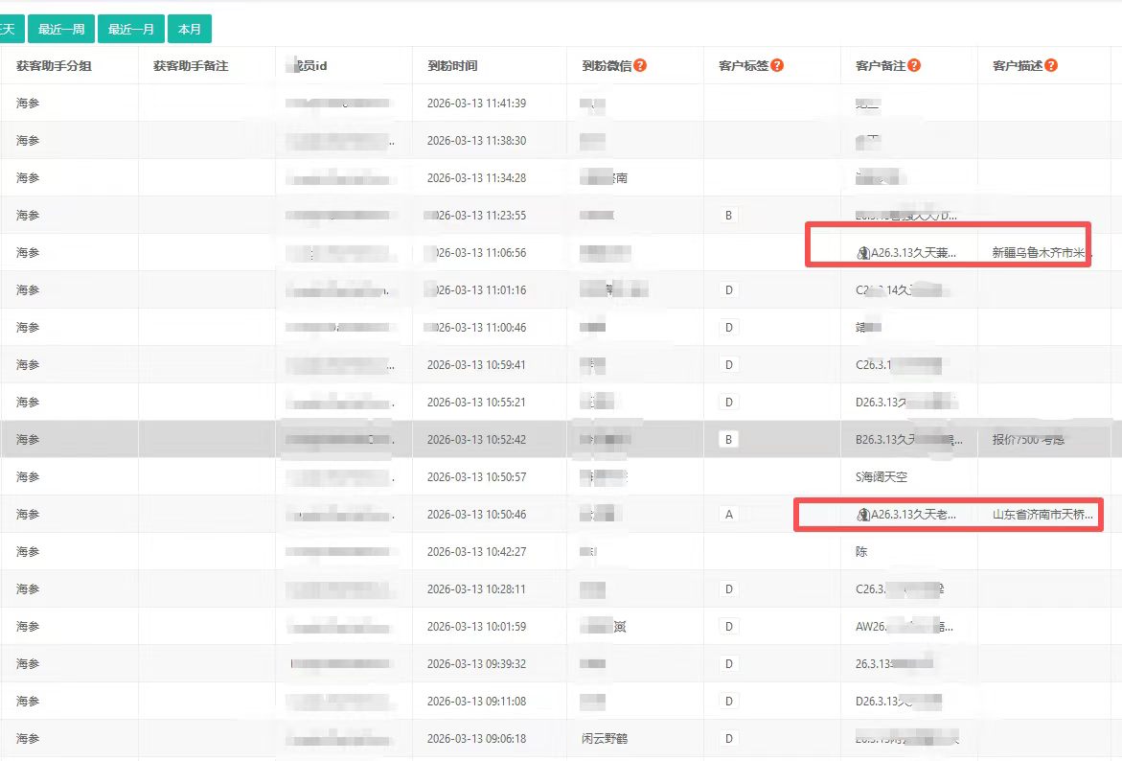Select the 闲云野鹤 WeChat name cell
Screen dimensions: 1122x761
tap(607, 739)
